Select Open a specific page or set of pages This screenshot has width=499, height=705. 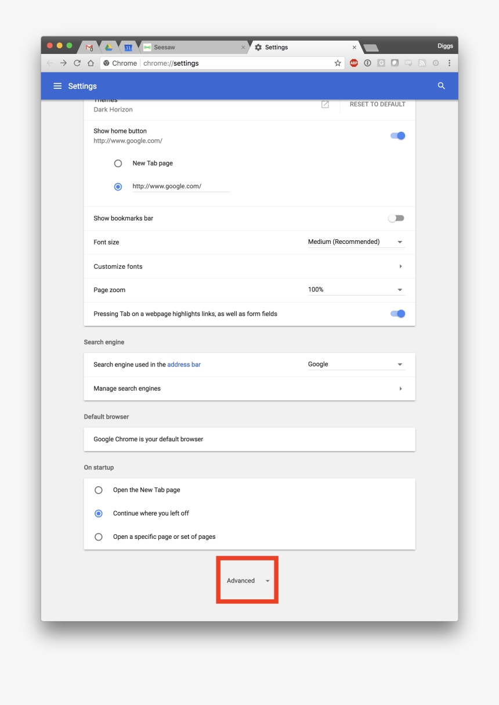[x=99, y=537]
